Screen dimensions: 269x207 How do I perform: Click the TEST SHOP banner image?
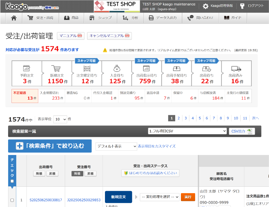point(117,6)
